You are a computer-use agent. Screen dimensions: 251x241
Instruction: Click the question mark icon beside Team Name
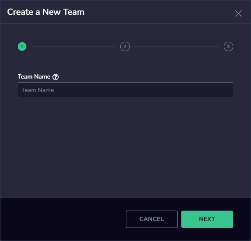click(55, 77)
